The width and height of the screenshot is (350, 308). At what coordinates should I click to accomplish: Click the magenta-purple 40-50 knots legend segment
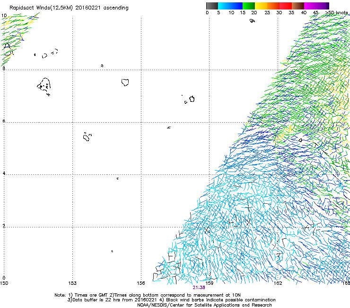316,6
